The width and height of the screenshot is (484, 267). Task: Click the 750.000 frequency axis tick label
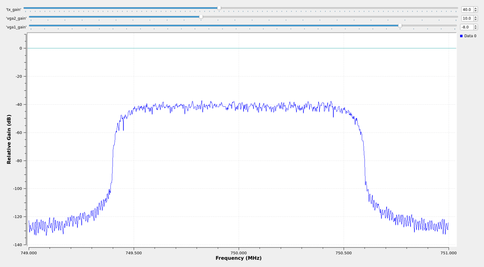pos(239,253)
